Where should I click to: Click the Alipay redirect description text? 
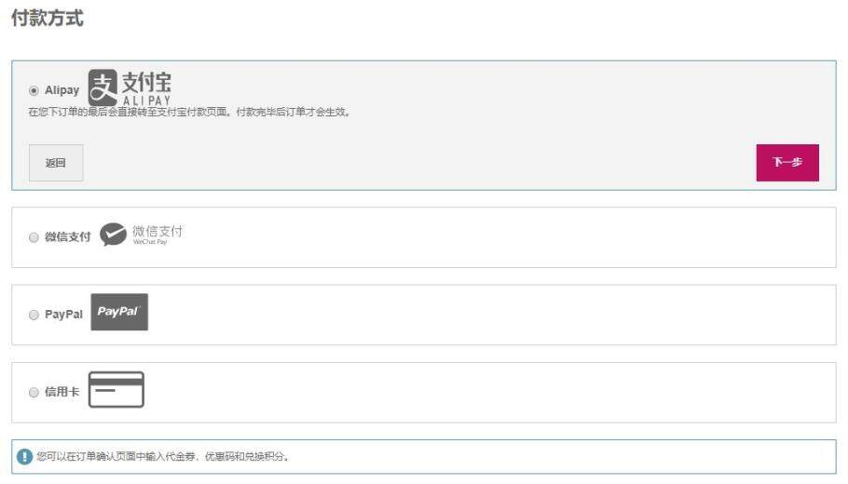pyautogui.click(x=189, y=113)
